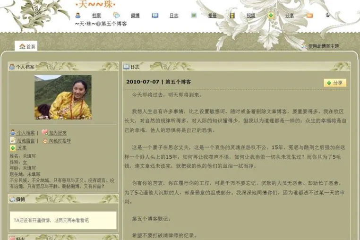Click the green plus share icon in navigation

pos(271,16)
